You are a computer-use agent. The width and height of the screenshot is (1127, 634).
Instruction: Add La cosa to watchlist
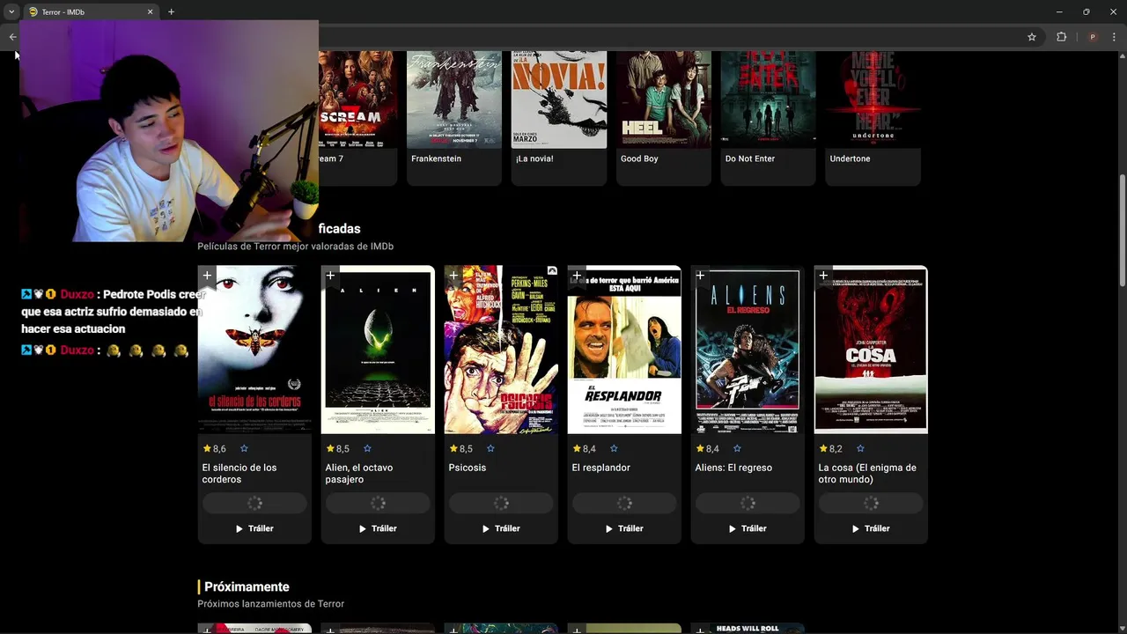823,276
